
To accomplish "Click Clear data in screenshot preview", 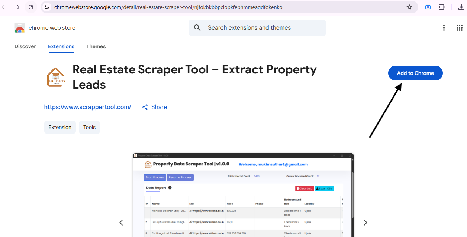I will point(305,188).
